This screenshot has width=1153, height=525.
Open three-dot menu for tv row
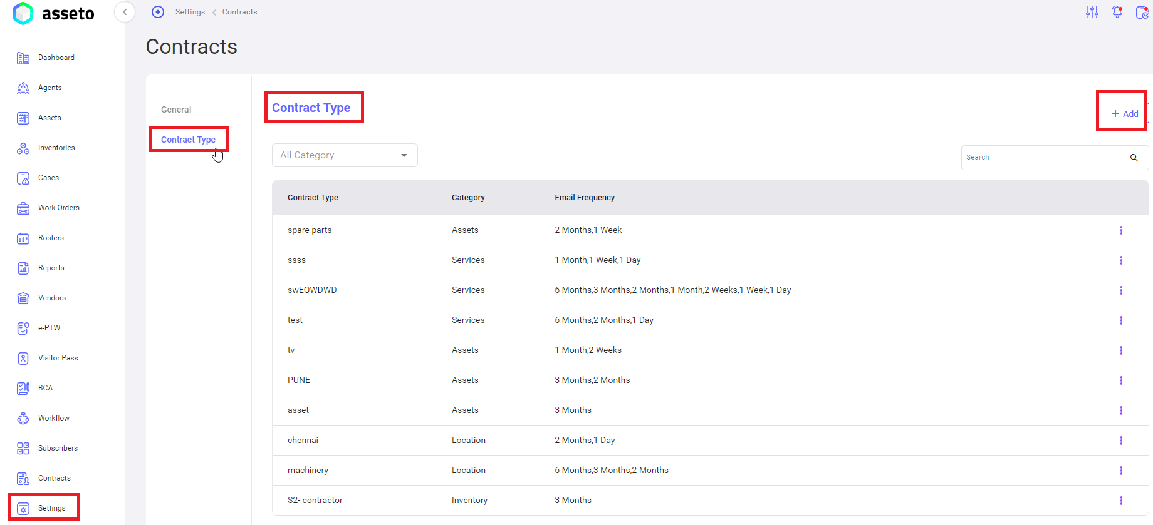tap(1121, 350)
